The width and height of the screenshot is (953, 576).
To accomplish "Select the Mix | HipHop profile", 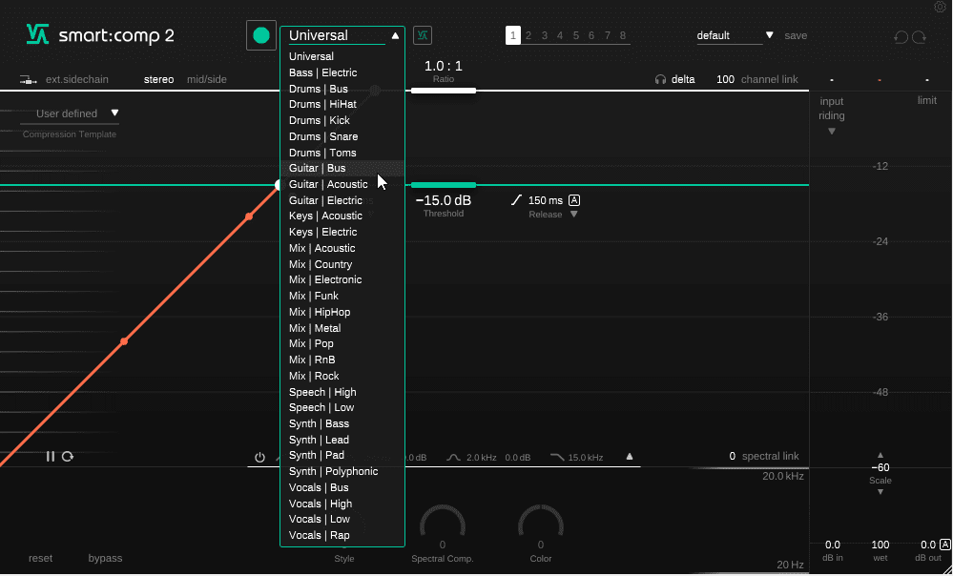I will pos(320,312).
